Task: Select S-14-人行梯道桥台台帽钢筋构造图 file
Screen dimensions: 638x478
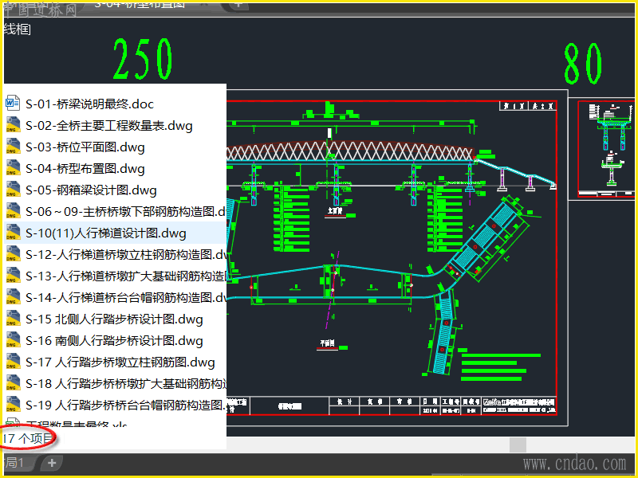Action: [x=126, y=298]
